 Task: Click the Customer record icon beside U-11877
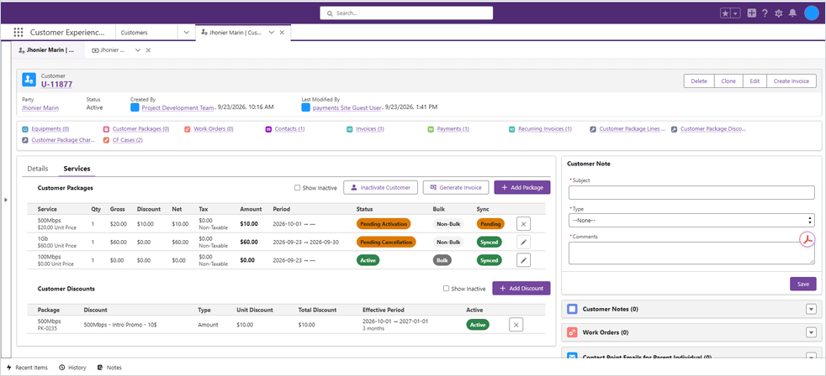pyautogui.click(x=29, y=80)
